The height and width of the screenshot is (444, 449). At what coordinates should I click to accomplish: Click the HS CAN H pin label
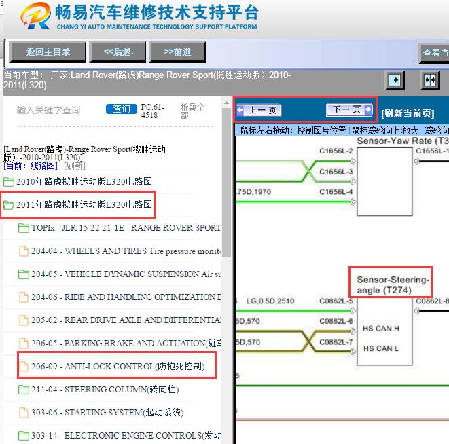(381, 329)
